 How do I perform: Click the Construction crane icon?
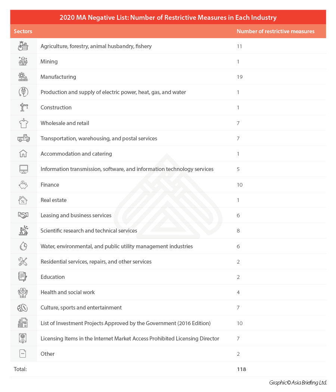23,108
